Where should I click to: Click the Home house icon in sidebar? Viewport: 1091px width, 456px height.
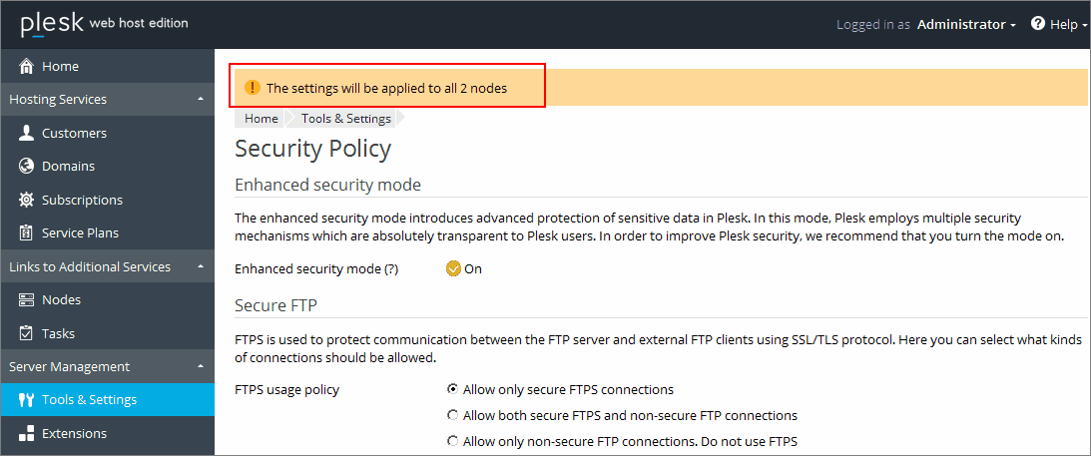coord(26,67)
